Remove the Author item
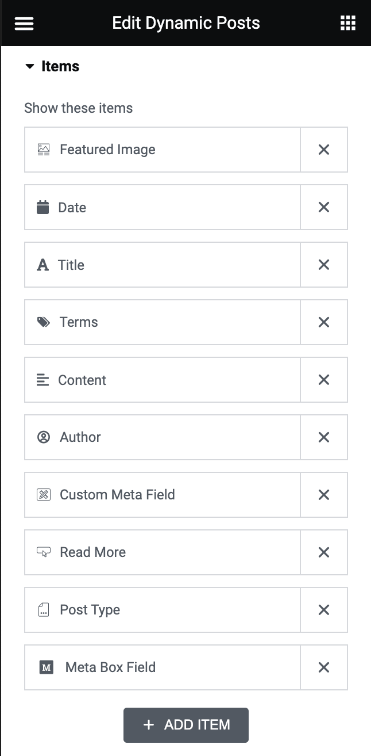Image resolution: width=371 pixels, height=756 pixels. (x=324, y=437)
